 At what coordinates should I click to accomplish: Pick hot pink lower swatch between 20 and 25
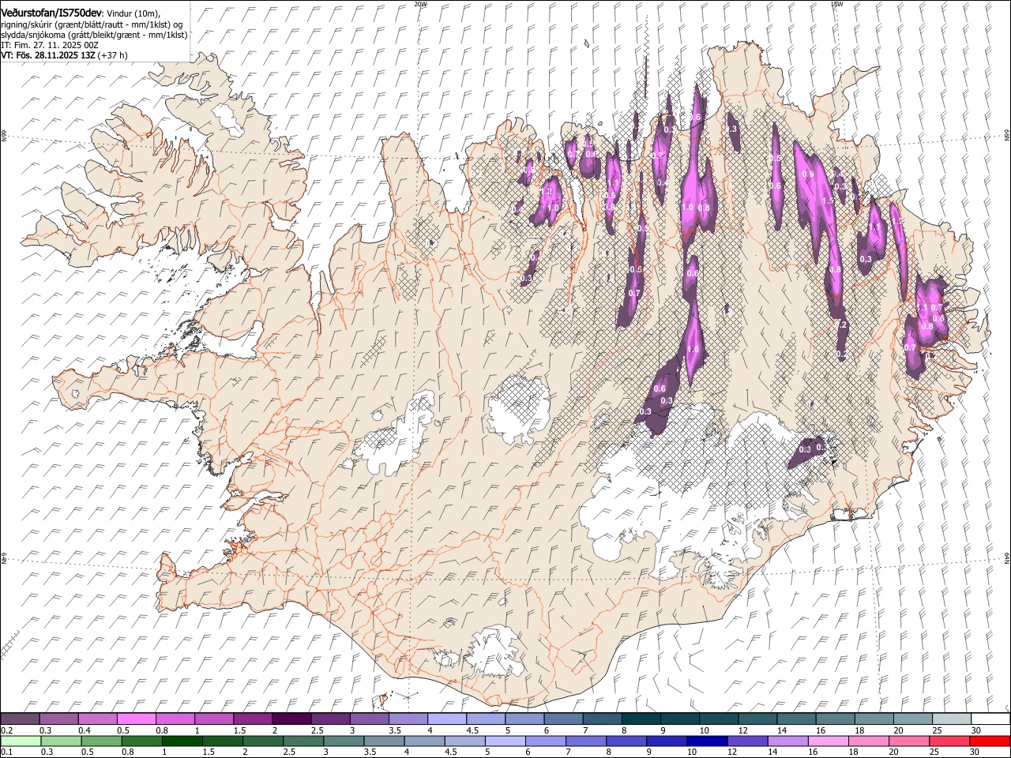point(909,741)
